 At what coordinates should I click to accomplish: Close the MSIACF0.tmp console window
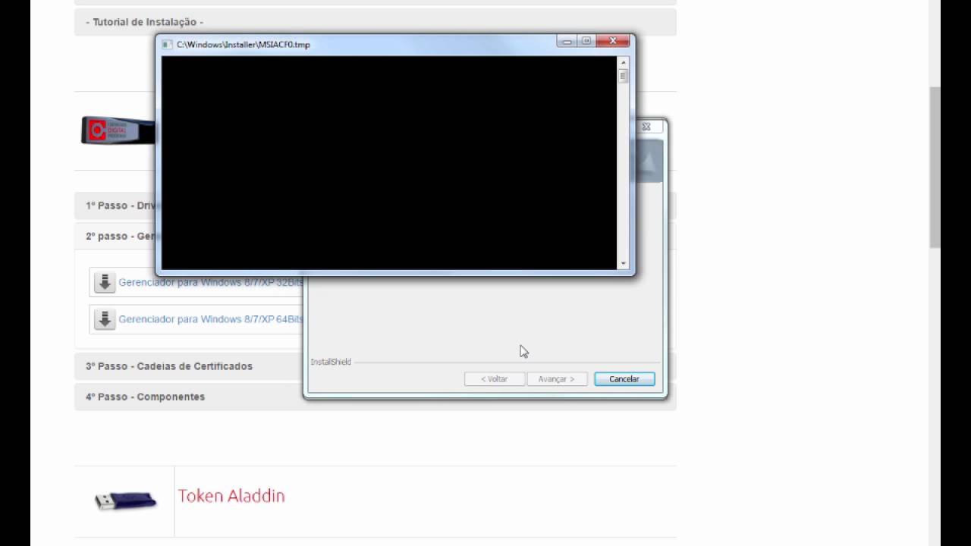pos(613,42)
